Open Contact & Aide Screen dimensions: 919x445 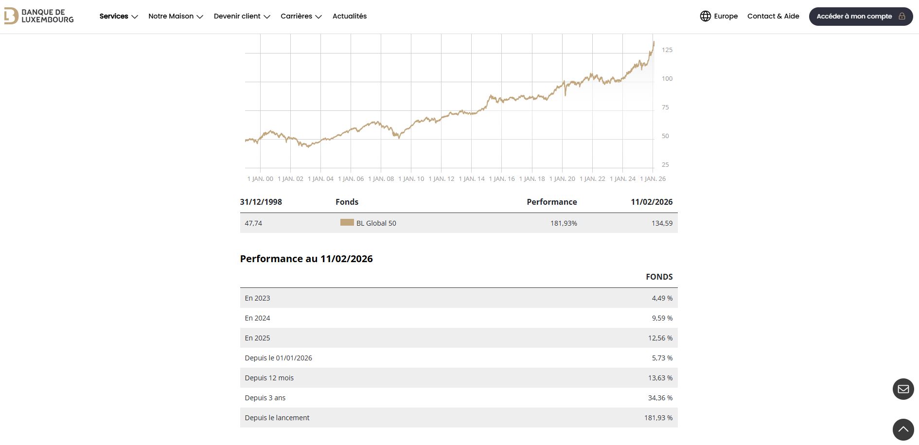tap(773, 16)
